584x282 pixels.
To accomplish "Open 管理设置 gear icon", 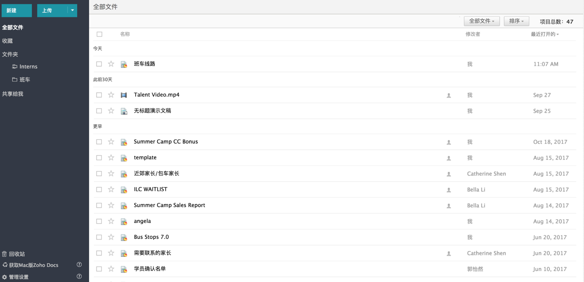I will point(5,277).
